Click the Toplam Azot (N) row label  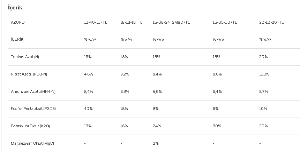(x=25, y=57)
